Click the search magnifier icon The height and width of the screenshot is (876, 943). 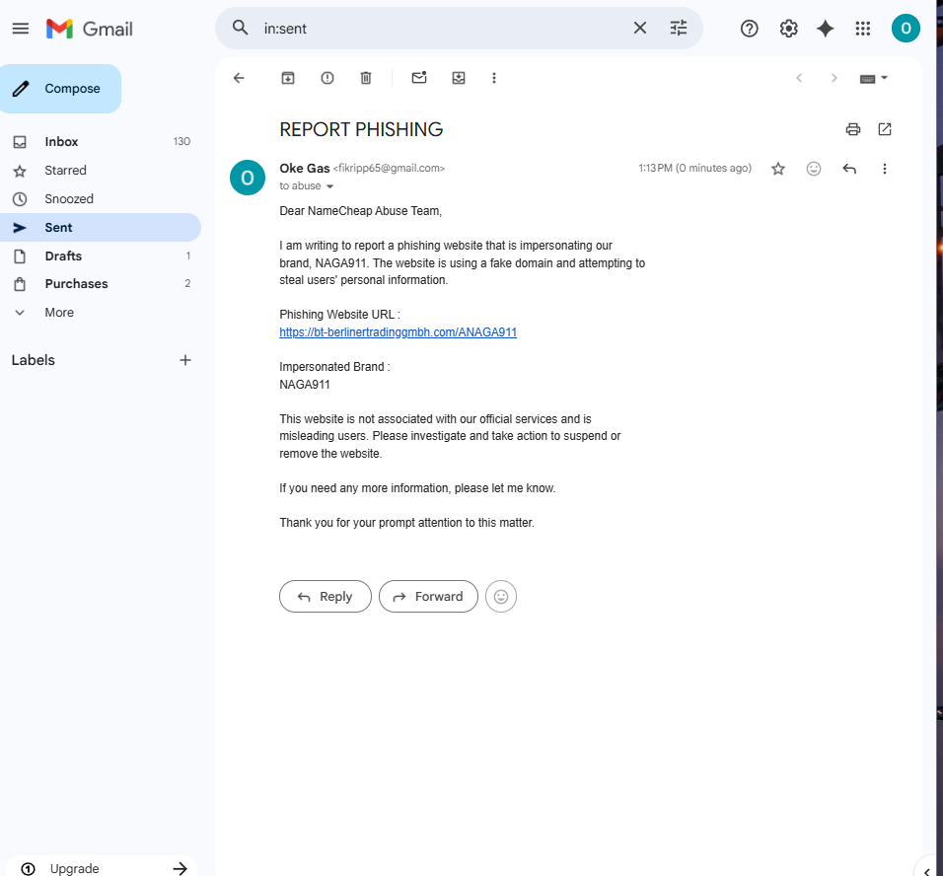[241, 28]
